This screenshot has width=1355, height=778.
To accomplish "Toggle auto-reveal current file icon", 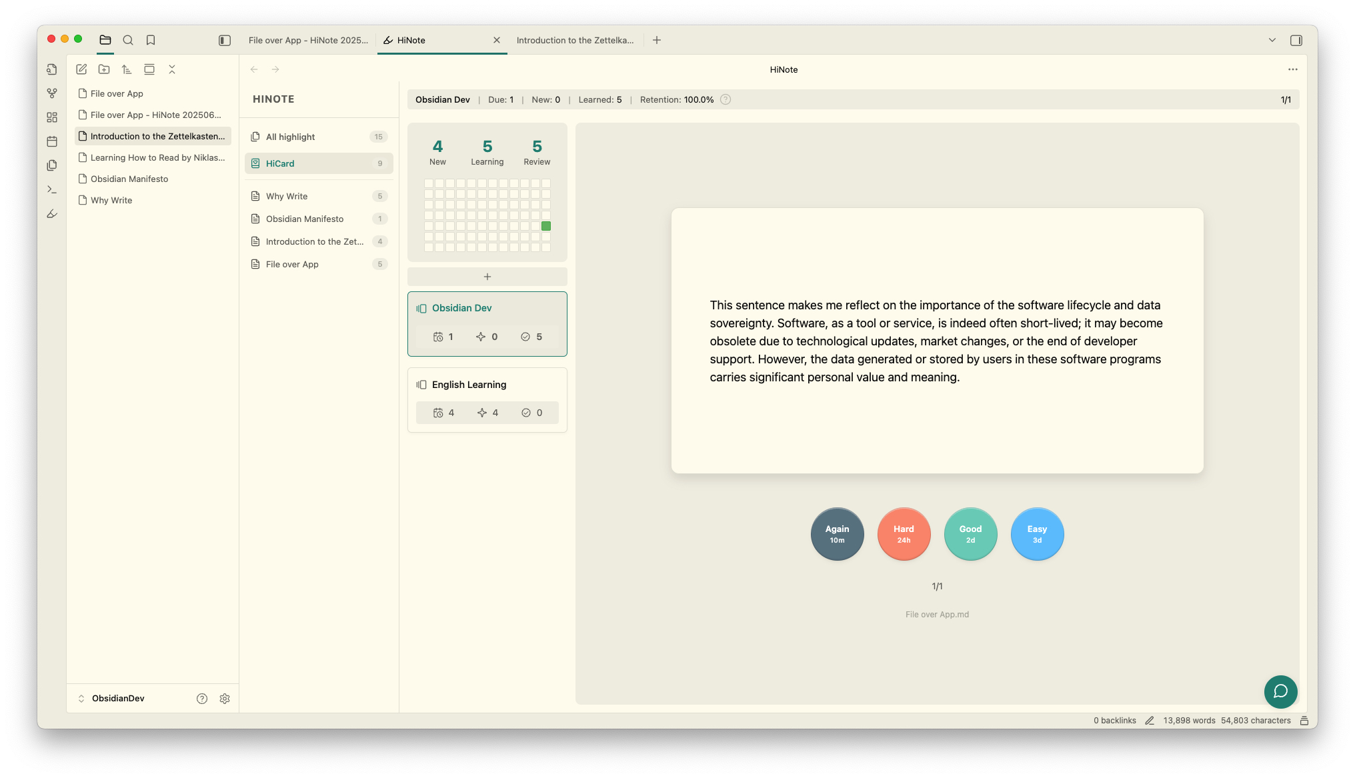I will coord(149,69).
